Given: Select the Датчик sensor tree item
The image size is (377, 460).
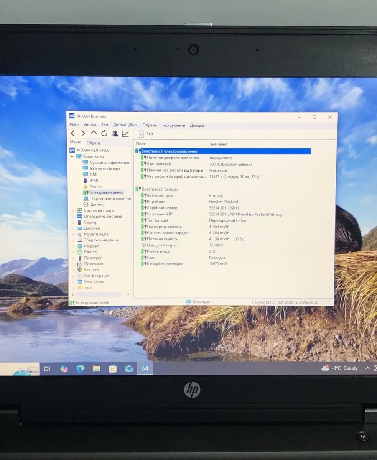Looking at the screenshot, I should click(x=96, y=204).
